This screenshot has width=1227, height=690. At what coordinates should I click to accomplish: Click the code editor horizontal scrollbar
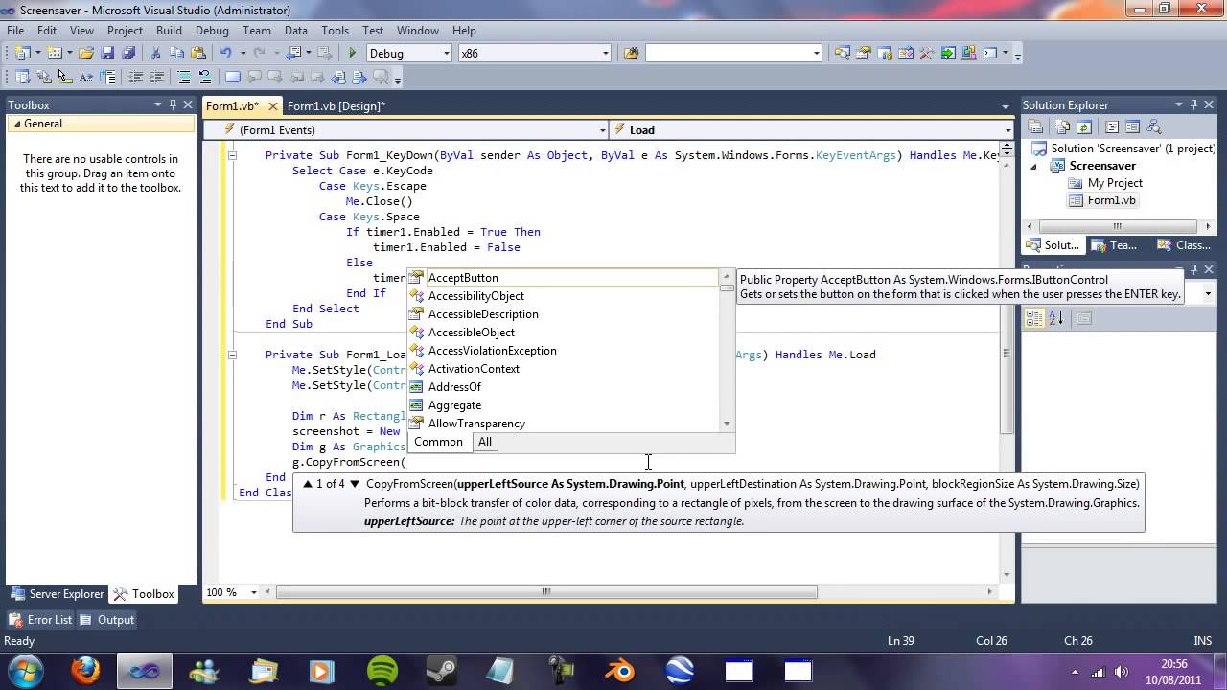coord(546,592)
